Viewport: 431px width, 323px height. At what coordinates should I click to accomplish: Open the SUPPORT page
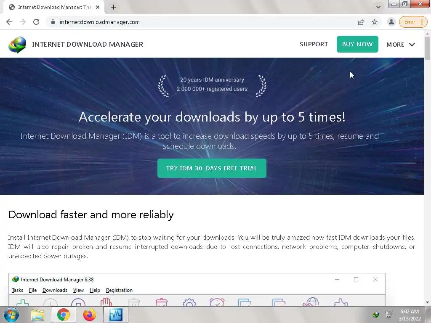click(314, 44)
